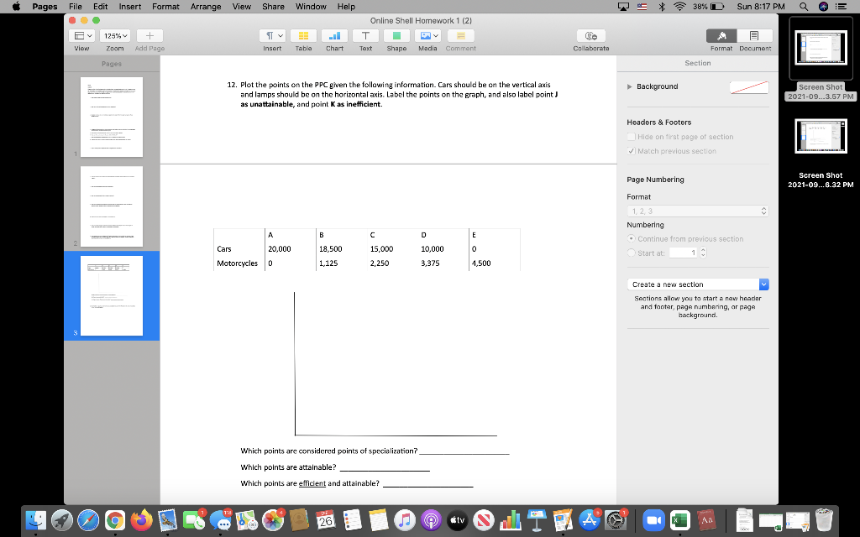860x537 pixels.
Task: Enable Hide on first page of section
Action: [631, 136]
